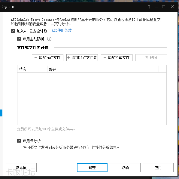Image resolution: width=179 pixels, height=179 pixels.
Task: Disable the 启用云分析 checkbox
Action: click(x=19, y=140)
